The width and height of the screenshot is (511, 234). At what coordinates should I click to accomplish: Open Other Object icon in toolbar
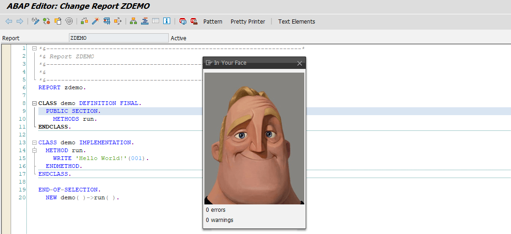coord(58,22)
